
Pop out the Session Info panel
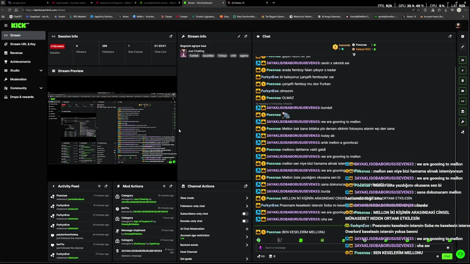tap(171, 36)
